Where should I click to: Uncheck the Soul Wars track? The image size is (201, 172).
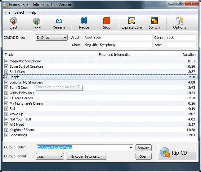[6, 72]
